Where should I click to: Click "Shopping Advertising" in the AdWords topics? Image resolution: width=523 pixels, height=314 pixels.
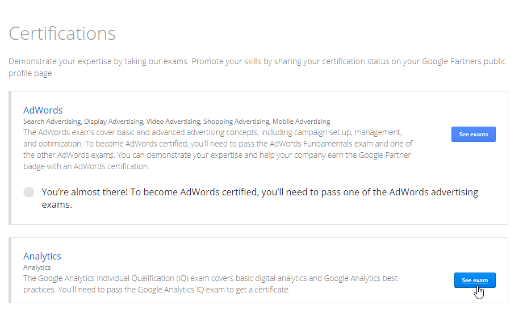click(236, 122)
